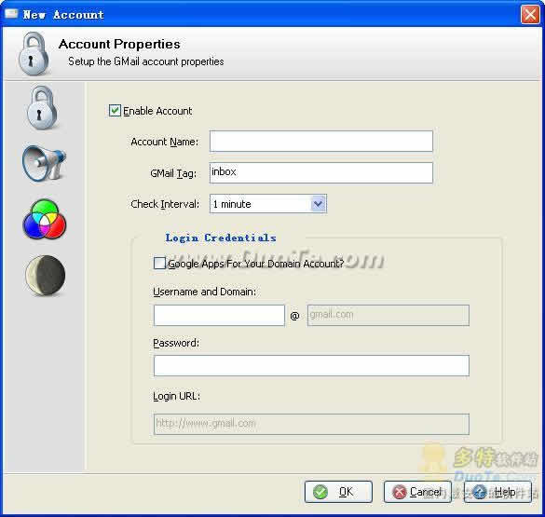545x517 pixels.
Task: Open the RGB color circles page
Action: [x=45, y=219]
